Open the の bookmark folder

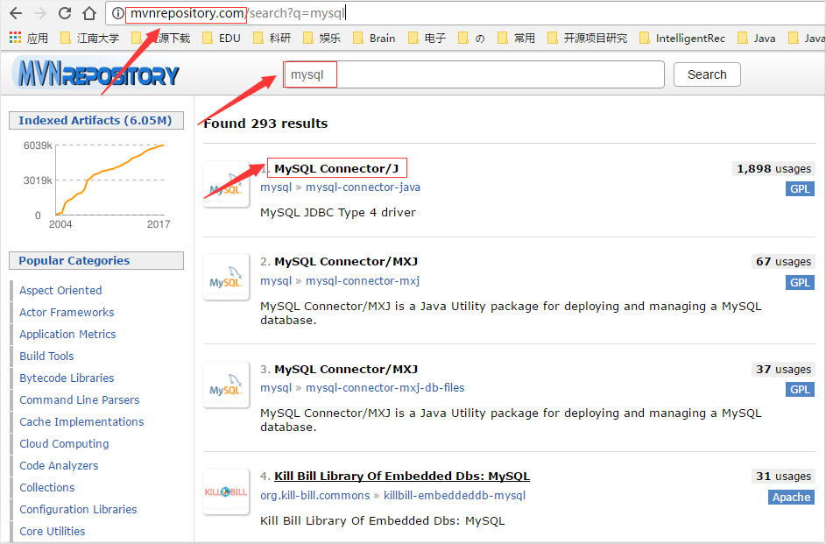click(x=471, y=38)
